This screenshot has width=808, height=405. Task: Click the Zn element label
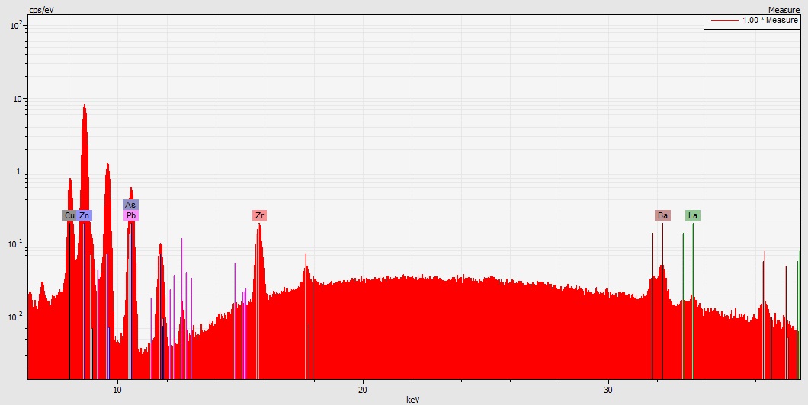click(x=85, y=215)
